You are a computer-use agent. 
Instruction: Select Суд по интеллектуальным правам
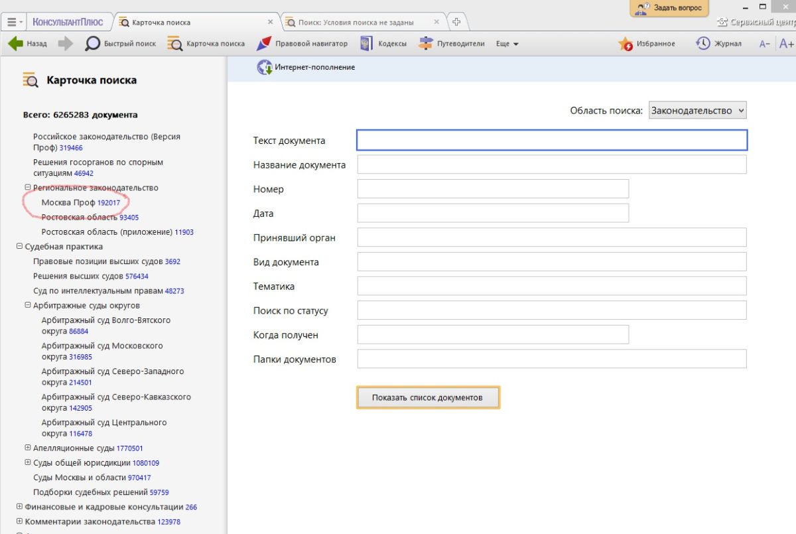click(x=109, y=291)
